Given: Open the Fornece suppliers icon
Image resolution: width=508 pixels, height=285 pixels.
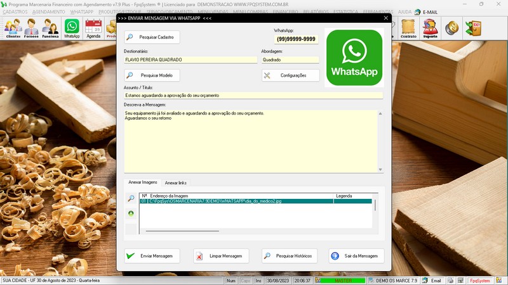Looking at the screenshot, I should point(31,28).
